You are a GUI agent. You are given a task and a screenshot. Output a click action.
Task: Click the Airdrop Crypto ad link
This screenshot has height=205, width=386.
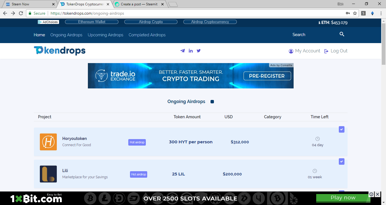coord(151,22)
